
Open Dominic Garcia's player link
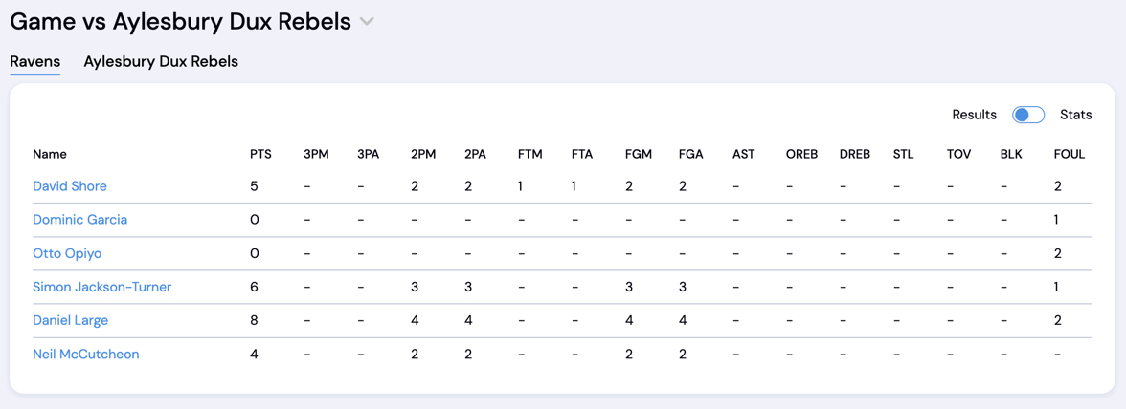[79, 220]
